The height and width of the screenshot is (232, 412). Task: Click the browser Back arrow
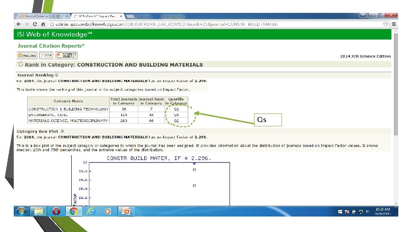[x=18, y=24]
